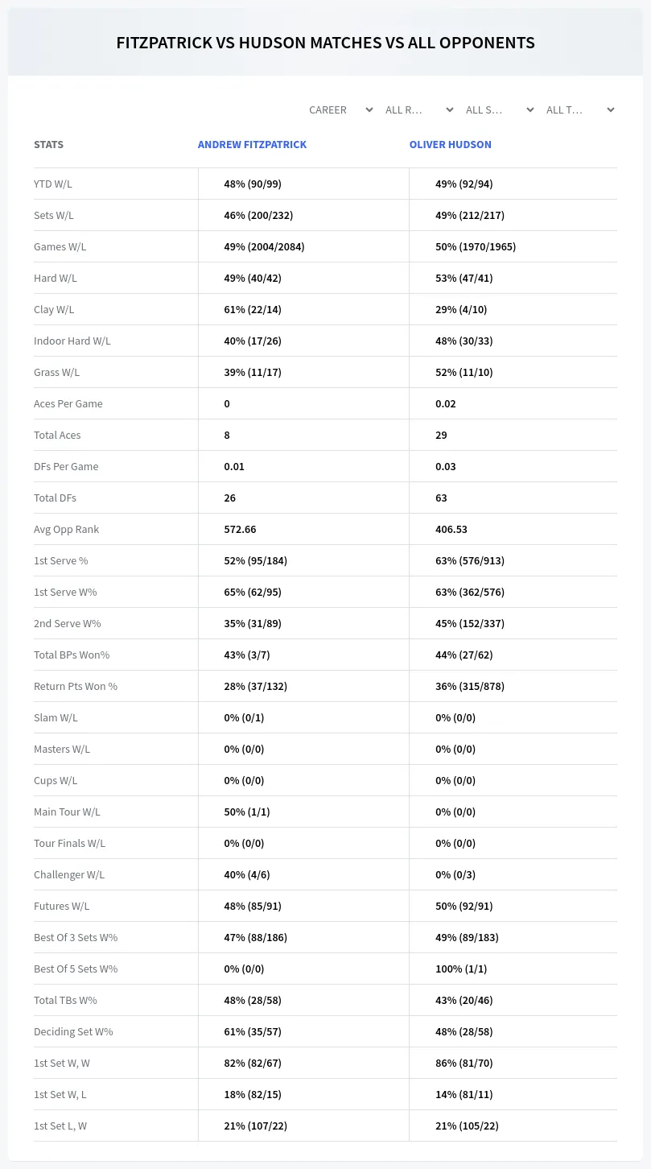Expand the ALL S... filter dropdown

tap(500, 109)
